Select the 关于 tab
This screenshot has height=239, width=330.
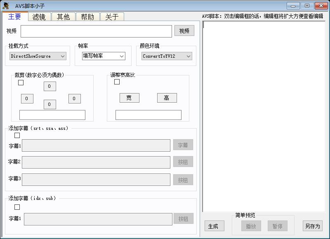click(x=112, y=16)
